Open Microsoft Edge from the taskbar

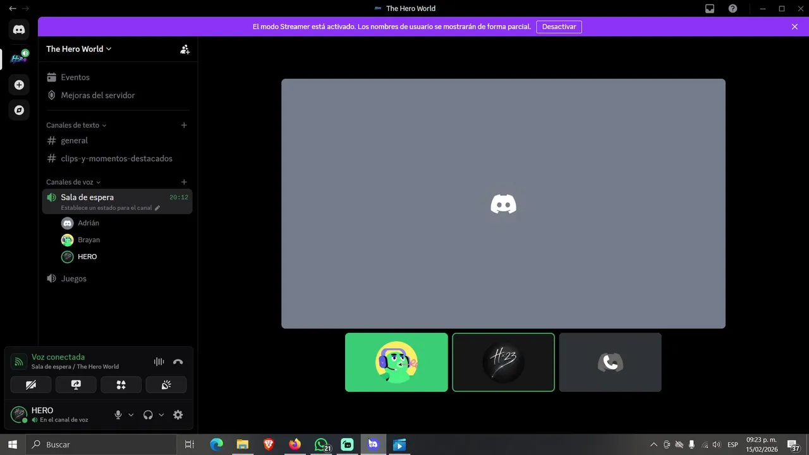[x=216, y=444]
